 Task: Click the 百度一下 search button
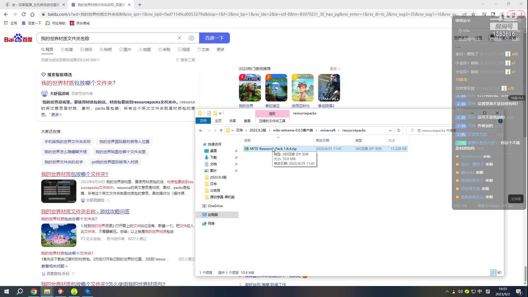(x=215, y=38)
